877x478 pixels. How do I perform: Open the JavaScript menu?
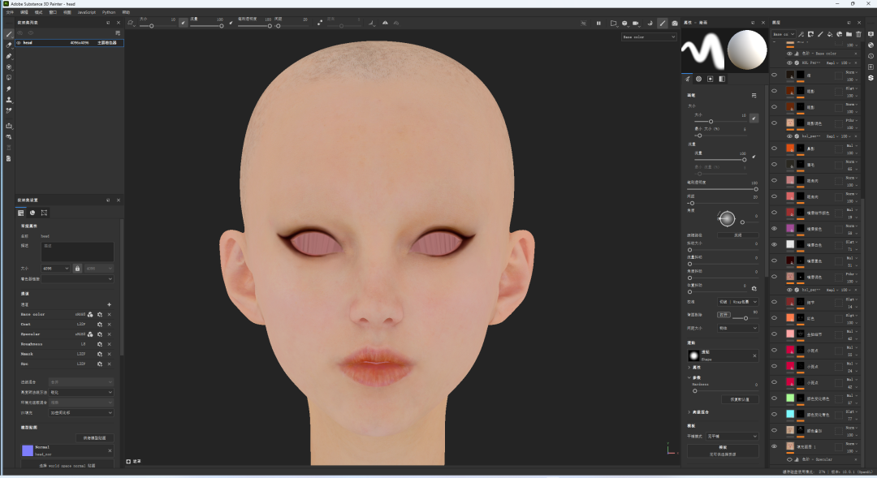[86, 11]
